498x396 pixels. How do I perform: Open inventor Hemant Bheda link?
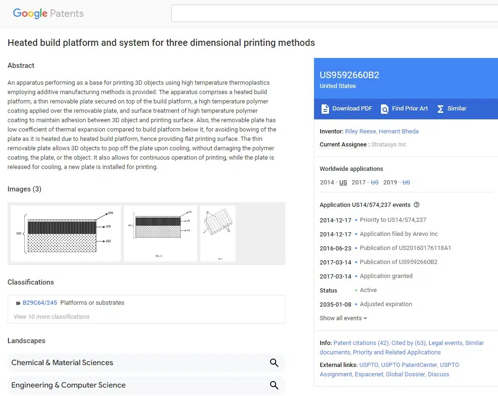[x=399, y=132]
